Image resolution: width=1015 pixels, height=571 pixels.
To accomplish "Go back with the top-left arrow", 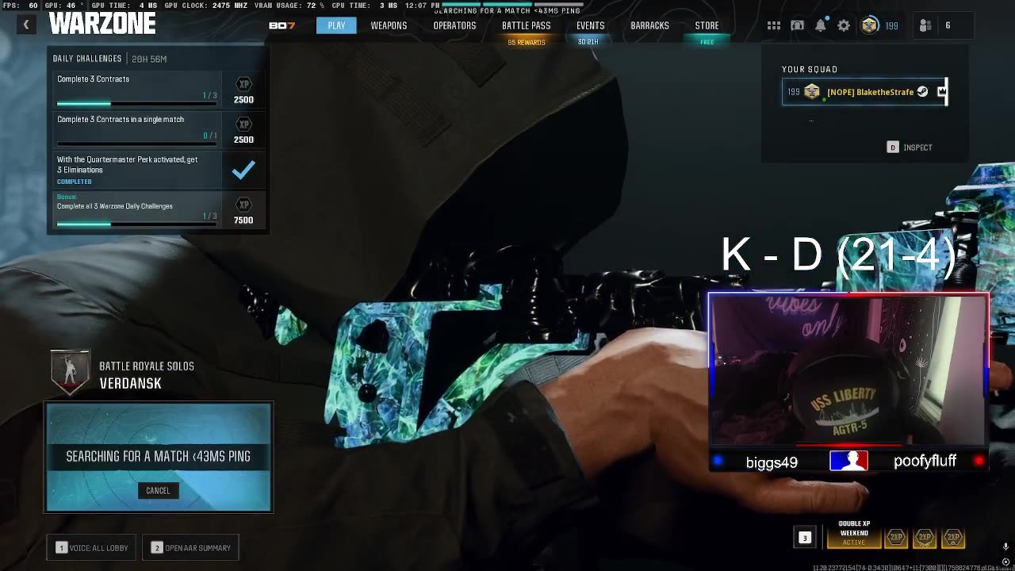I will pyautogui.click(x=25, y=25).
